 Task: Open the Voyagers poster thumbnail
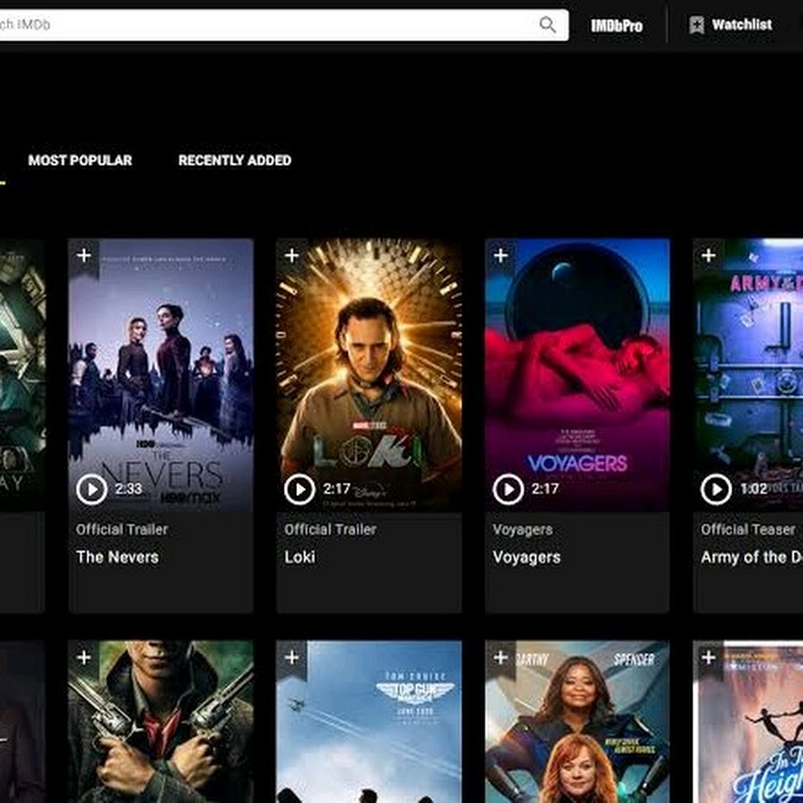click(577, 375)
